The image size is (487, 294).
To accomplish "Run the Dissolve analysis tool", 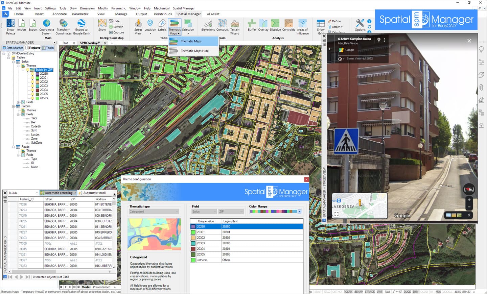I will (x=275, y=25).
